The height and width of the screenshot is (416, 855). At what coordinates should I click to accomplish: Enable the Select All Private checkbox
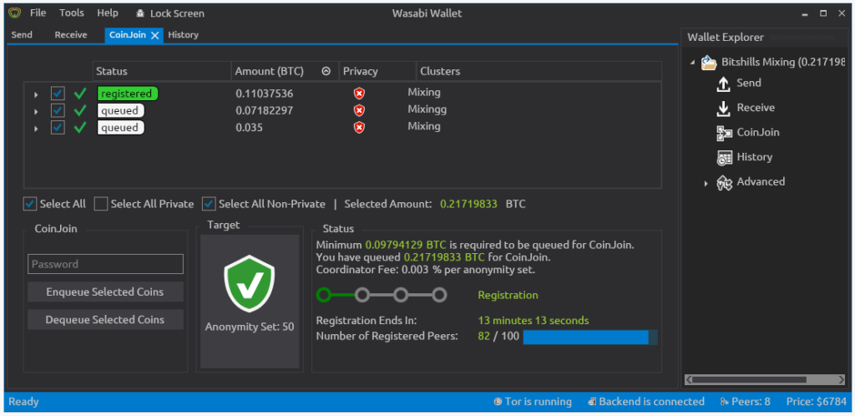101,204
